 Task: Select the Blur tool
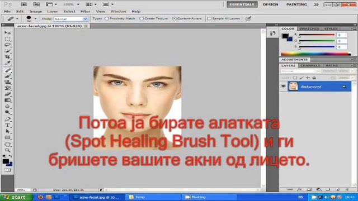click(x=7, y=106)
